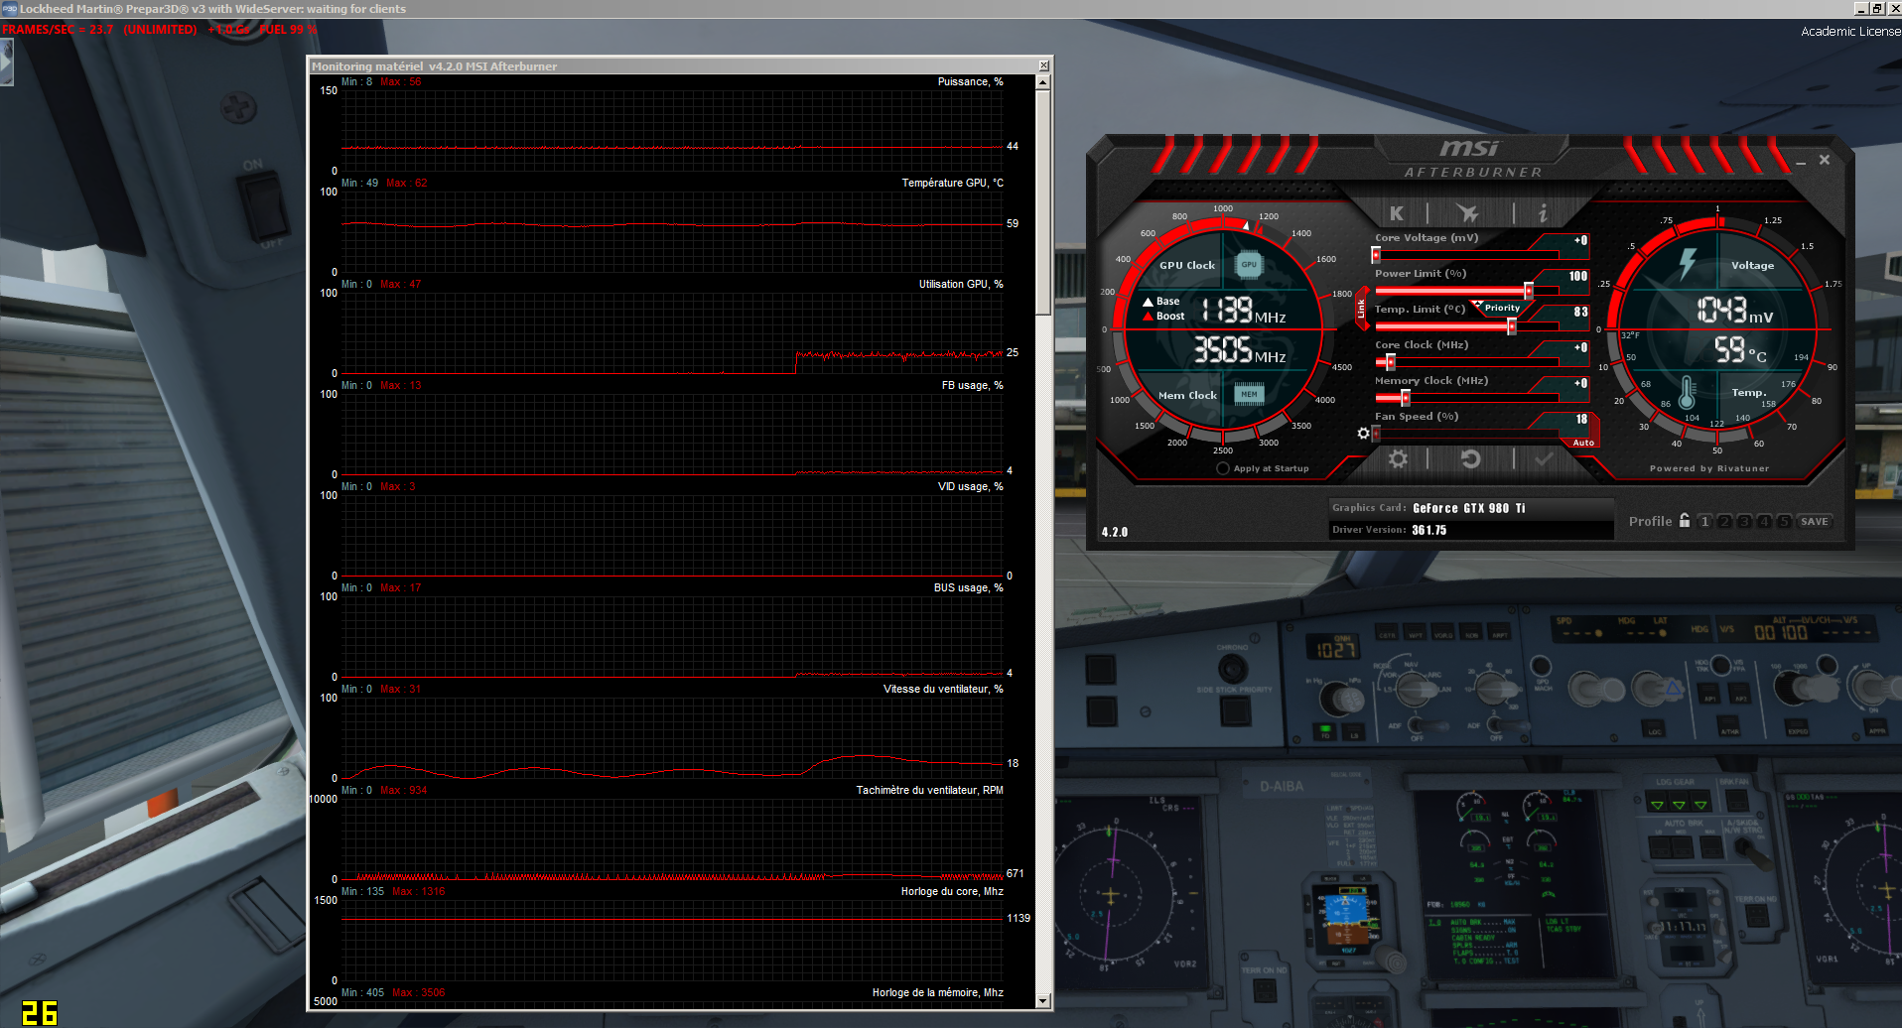Toggle the Link between power and temp limits

tap(1361, 309)
